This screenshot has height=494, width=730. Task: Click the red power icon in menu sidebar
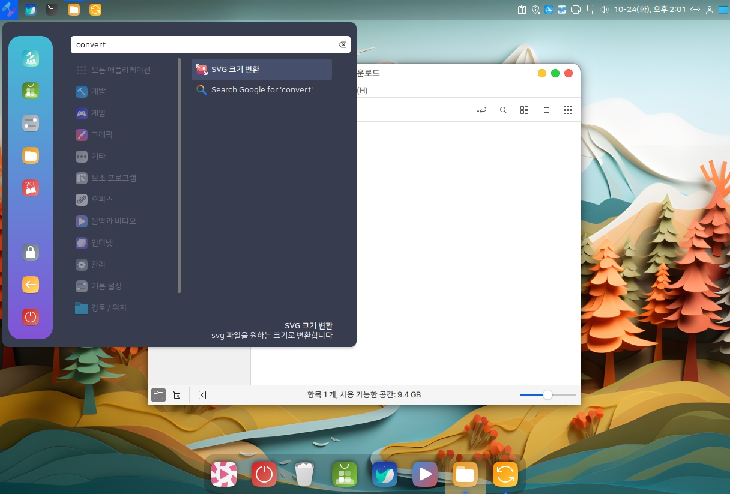pyautogui.click(x=31, y=317)
